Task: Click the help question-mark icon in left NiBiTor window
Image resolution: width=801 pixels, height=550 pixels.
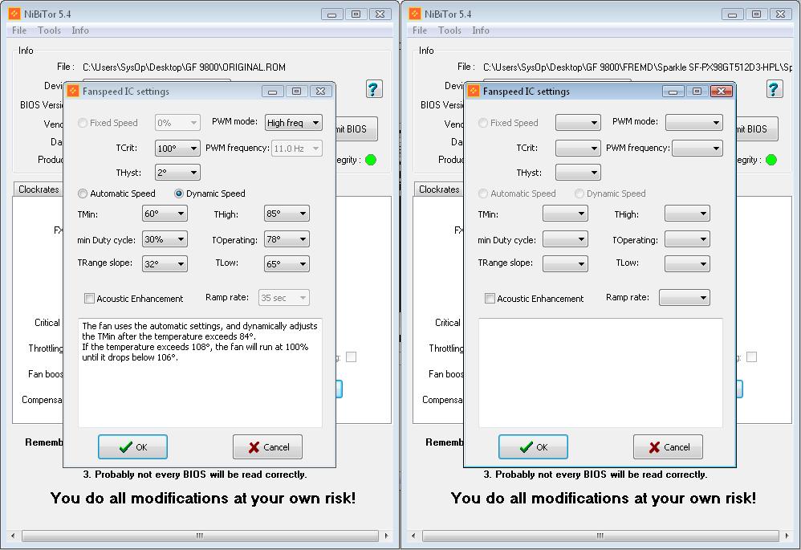Action: [374, 89]
